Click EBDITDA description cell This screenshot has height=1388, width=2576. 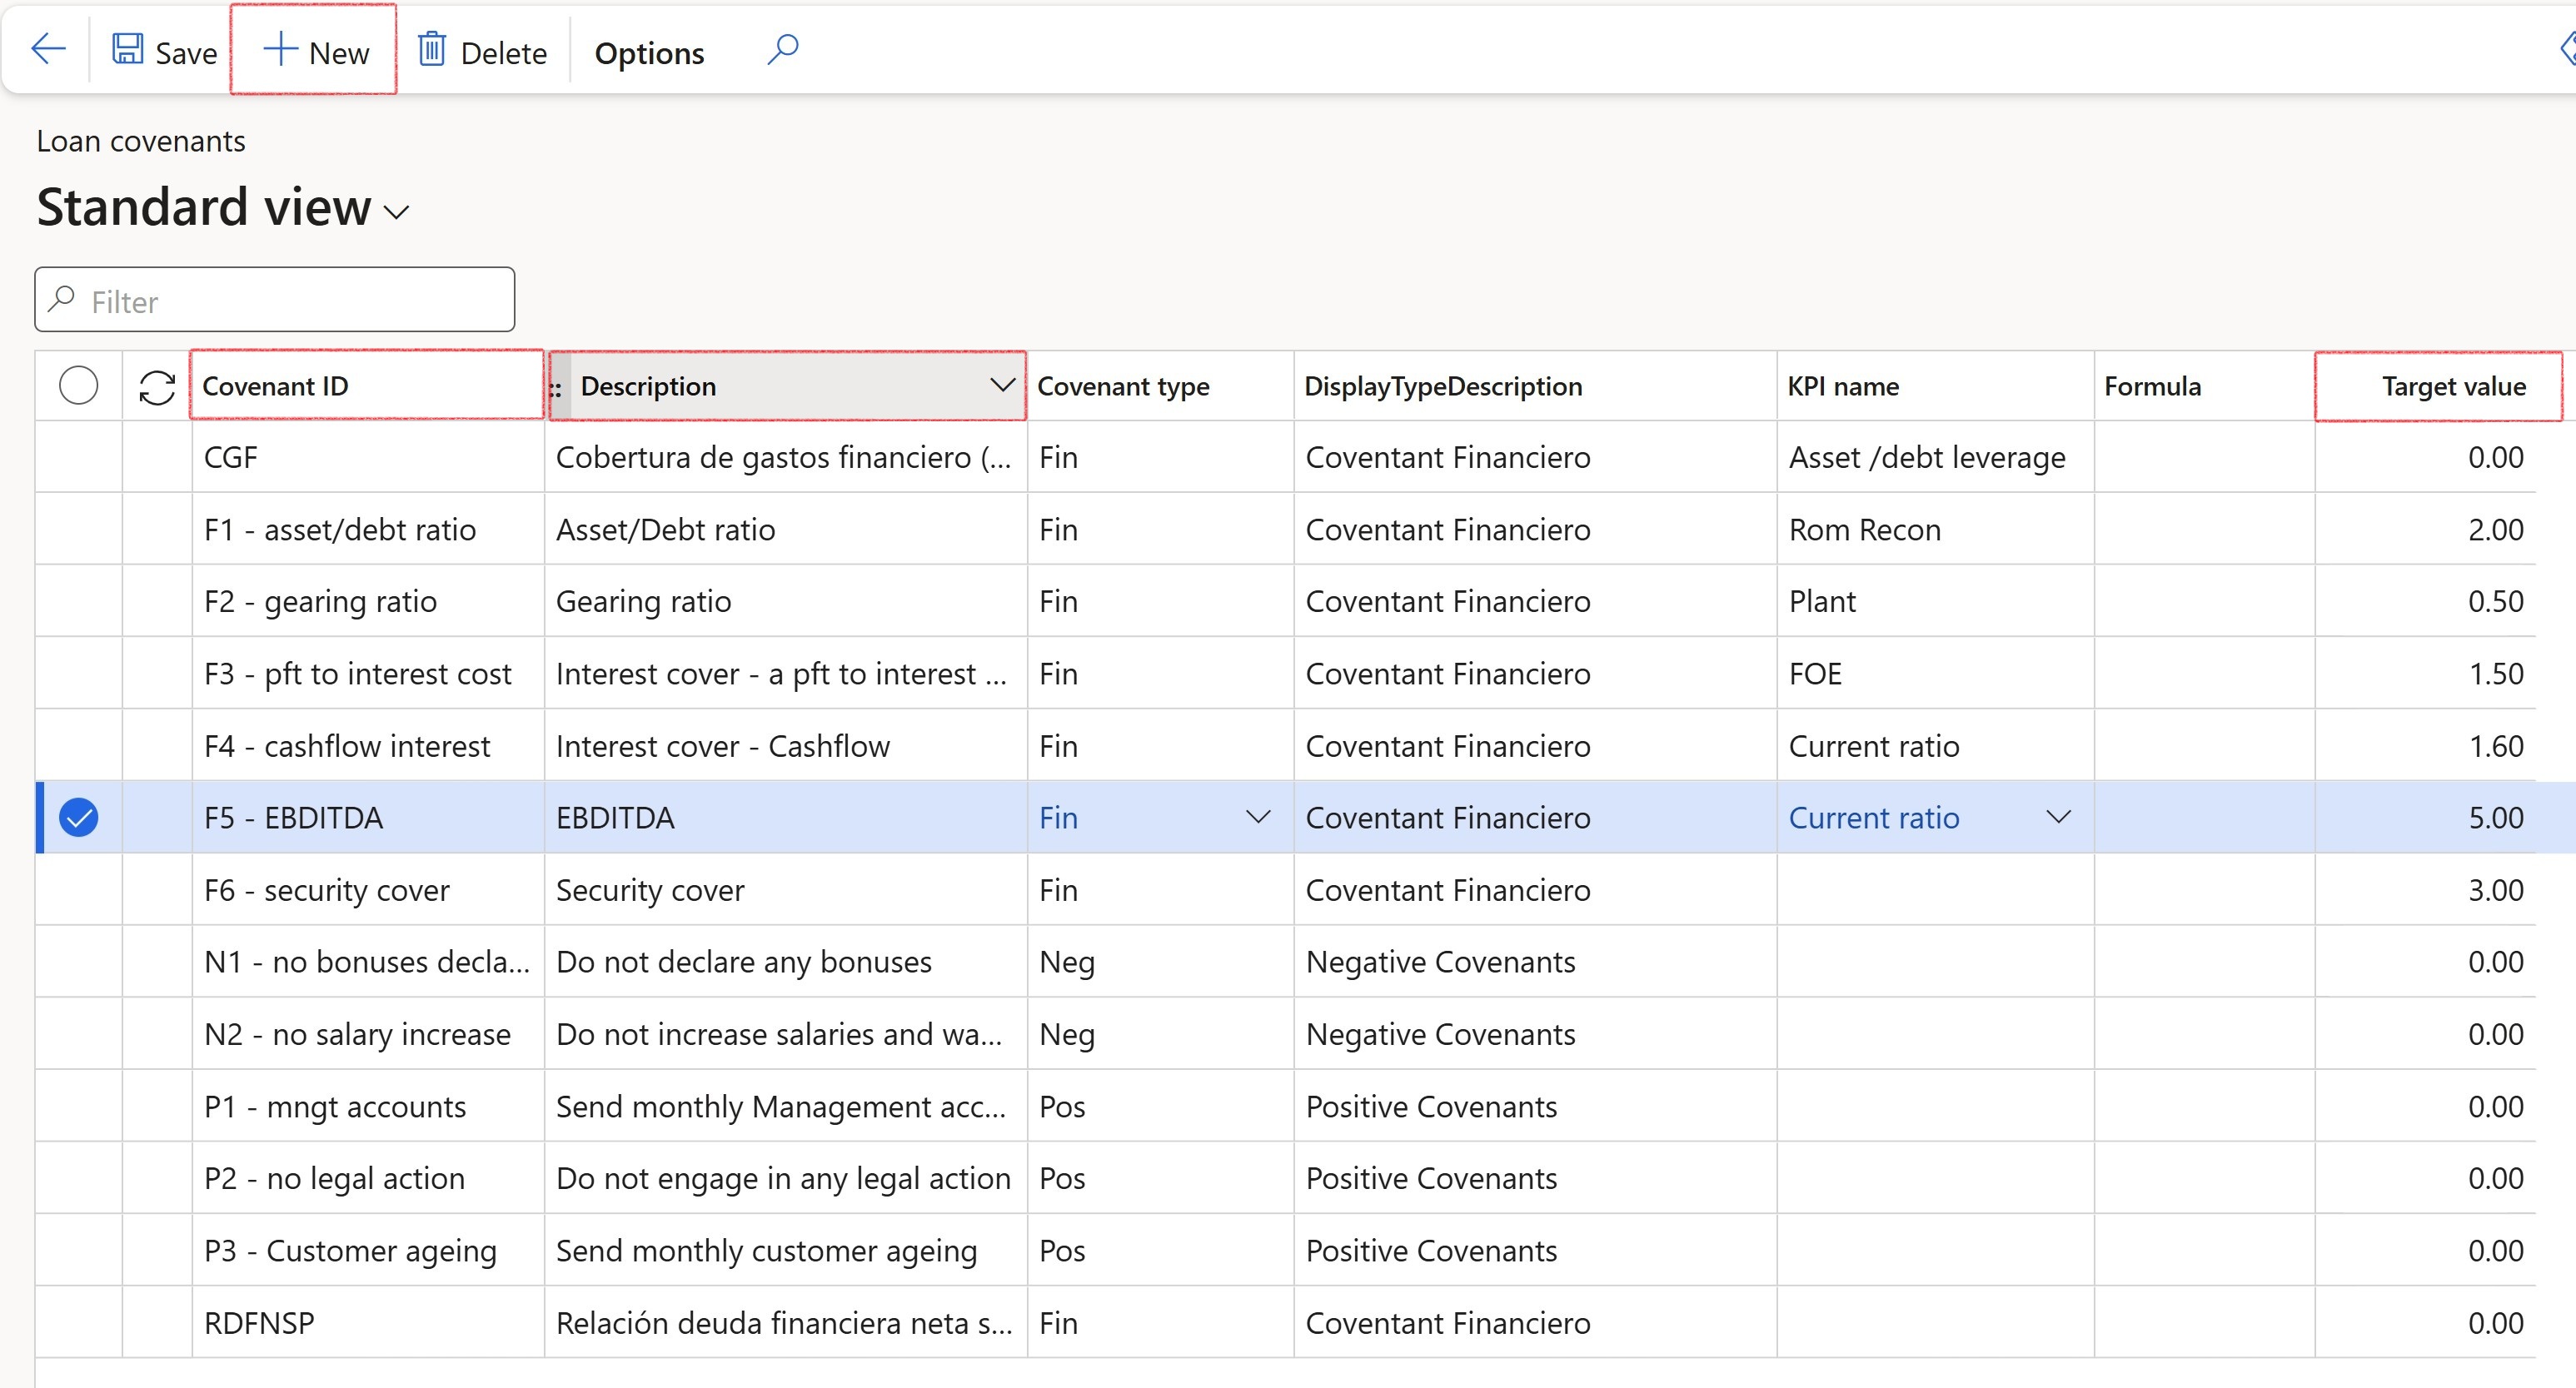click(786, 818)
